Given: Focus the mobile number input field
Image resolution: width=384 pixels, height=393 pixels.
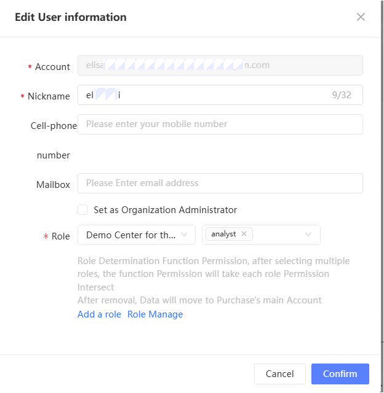Looking at the screenshot, I should click(x=220, y=124).
